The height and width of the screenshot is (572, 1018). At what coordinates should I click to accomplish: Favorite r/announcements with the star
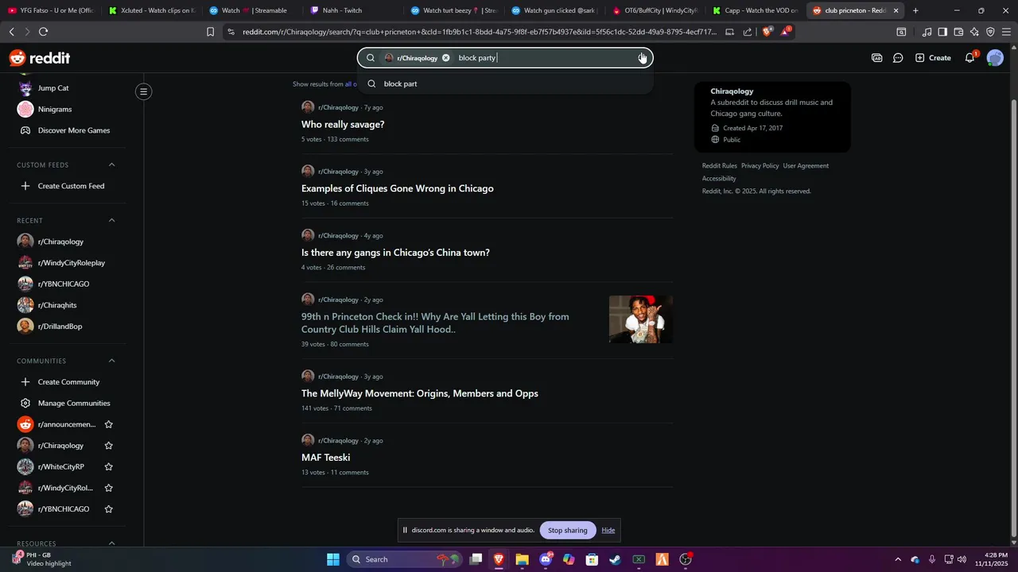pyautogui.click(x=109, y=424)
